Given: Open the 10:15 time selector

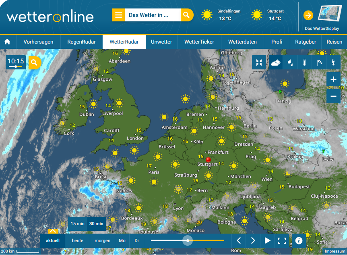Looking at the screenshot, I should [16, 62].
